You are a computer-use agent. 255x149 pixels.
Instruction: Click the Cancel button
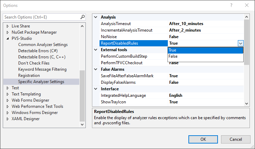(x=235, y=139)
